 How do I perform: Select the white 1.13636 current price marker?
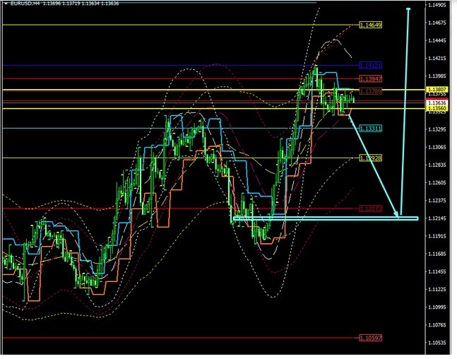[436, 103]
